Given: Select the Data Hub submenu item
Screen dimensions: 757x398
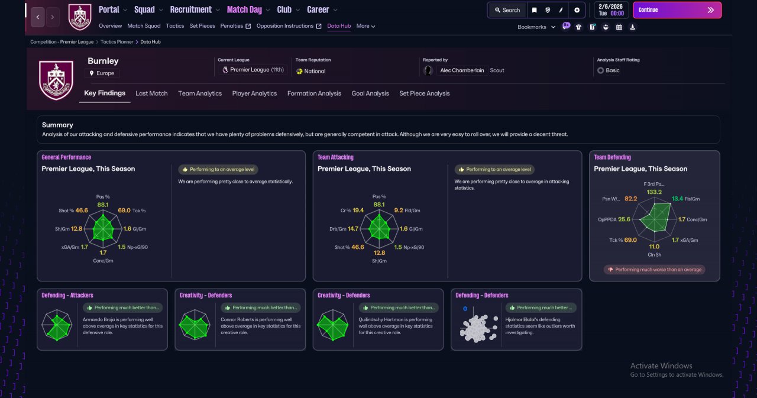Looking at the screenshot, I should (x=339, y=26).
